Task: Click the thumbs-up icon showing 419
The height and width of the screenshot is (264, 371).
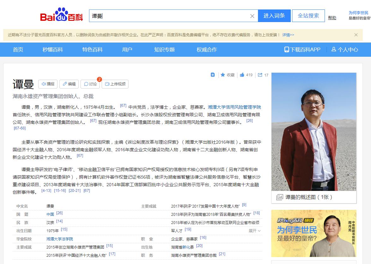Action: point(242,75)
